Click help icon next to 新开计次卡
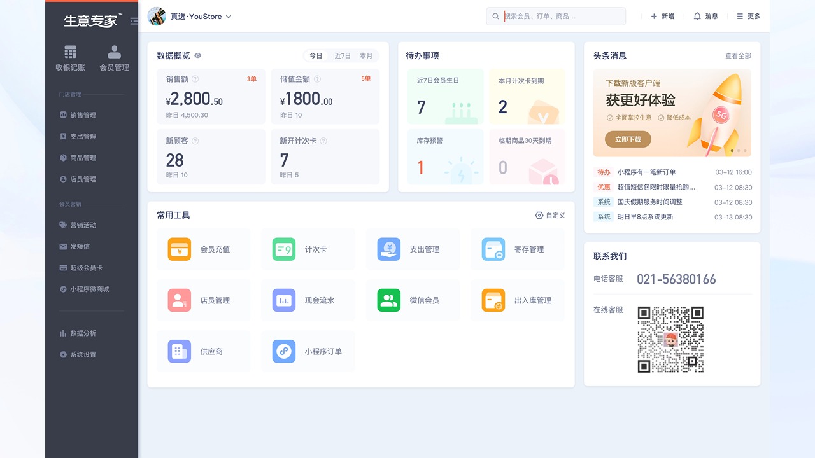 coord(323,141)
